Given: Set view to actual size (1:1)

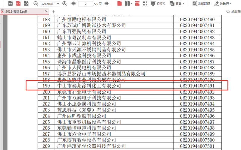Looking at the screenshot, I should 11,3.
